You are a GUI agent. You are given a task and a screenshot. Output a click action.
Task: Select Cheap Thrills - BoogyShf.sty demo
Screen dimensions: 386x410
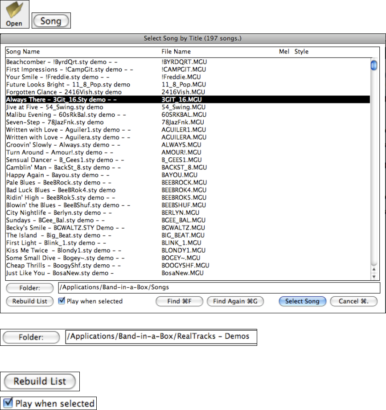(188, 266)
